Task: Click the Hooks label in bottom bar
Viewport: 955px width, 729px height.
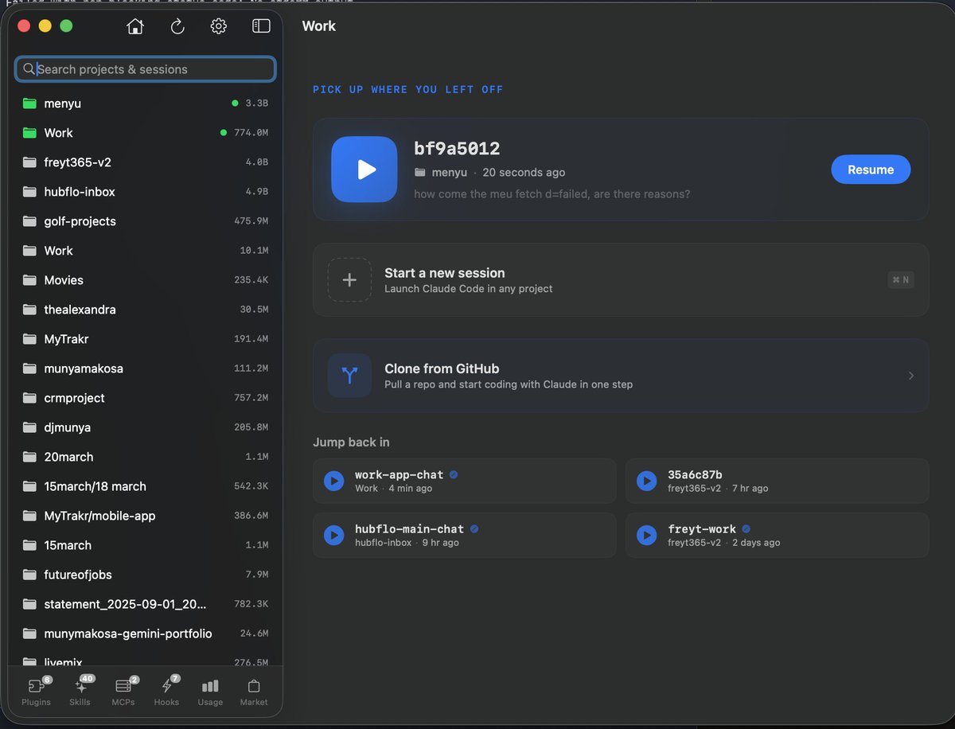Action: point(166,702)
